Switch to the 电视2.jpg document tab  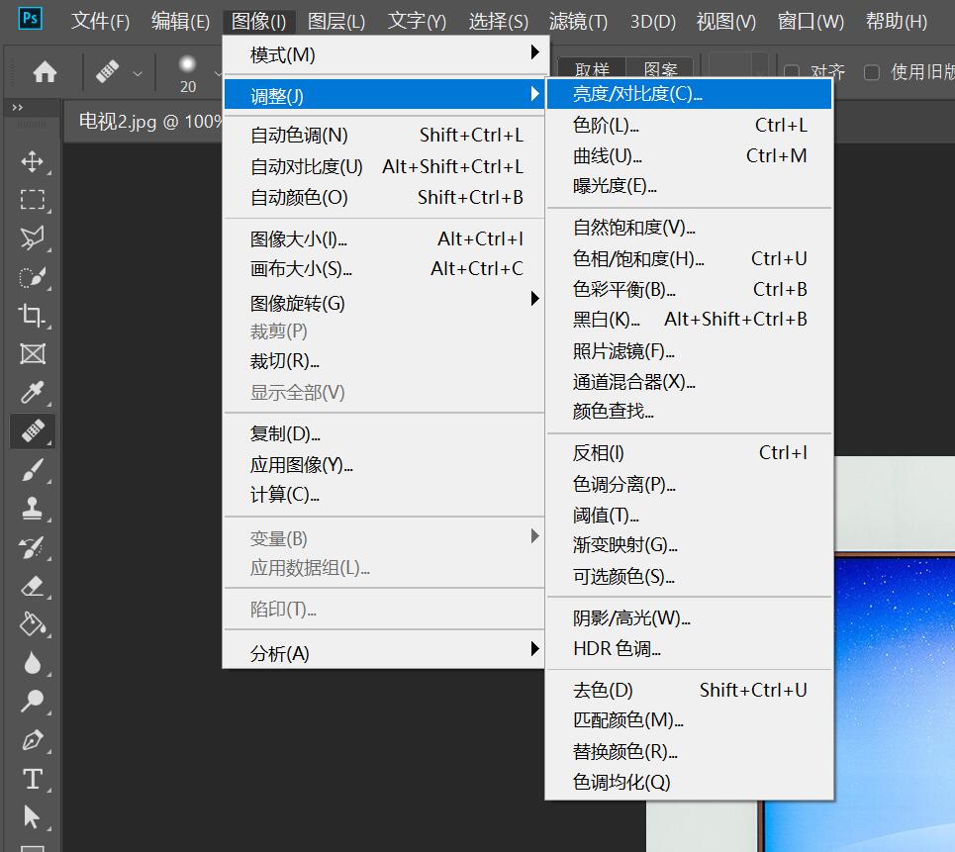coord(149,122)
